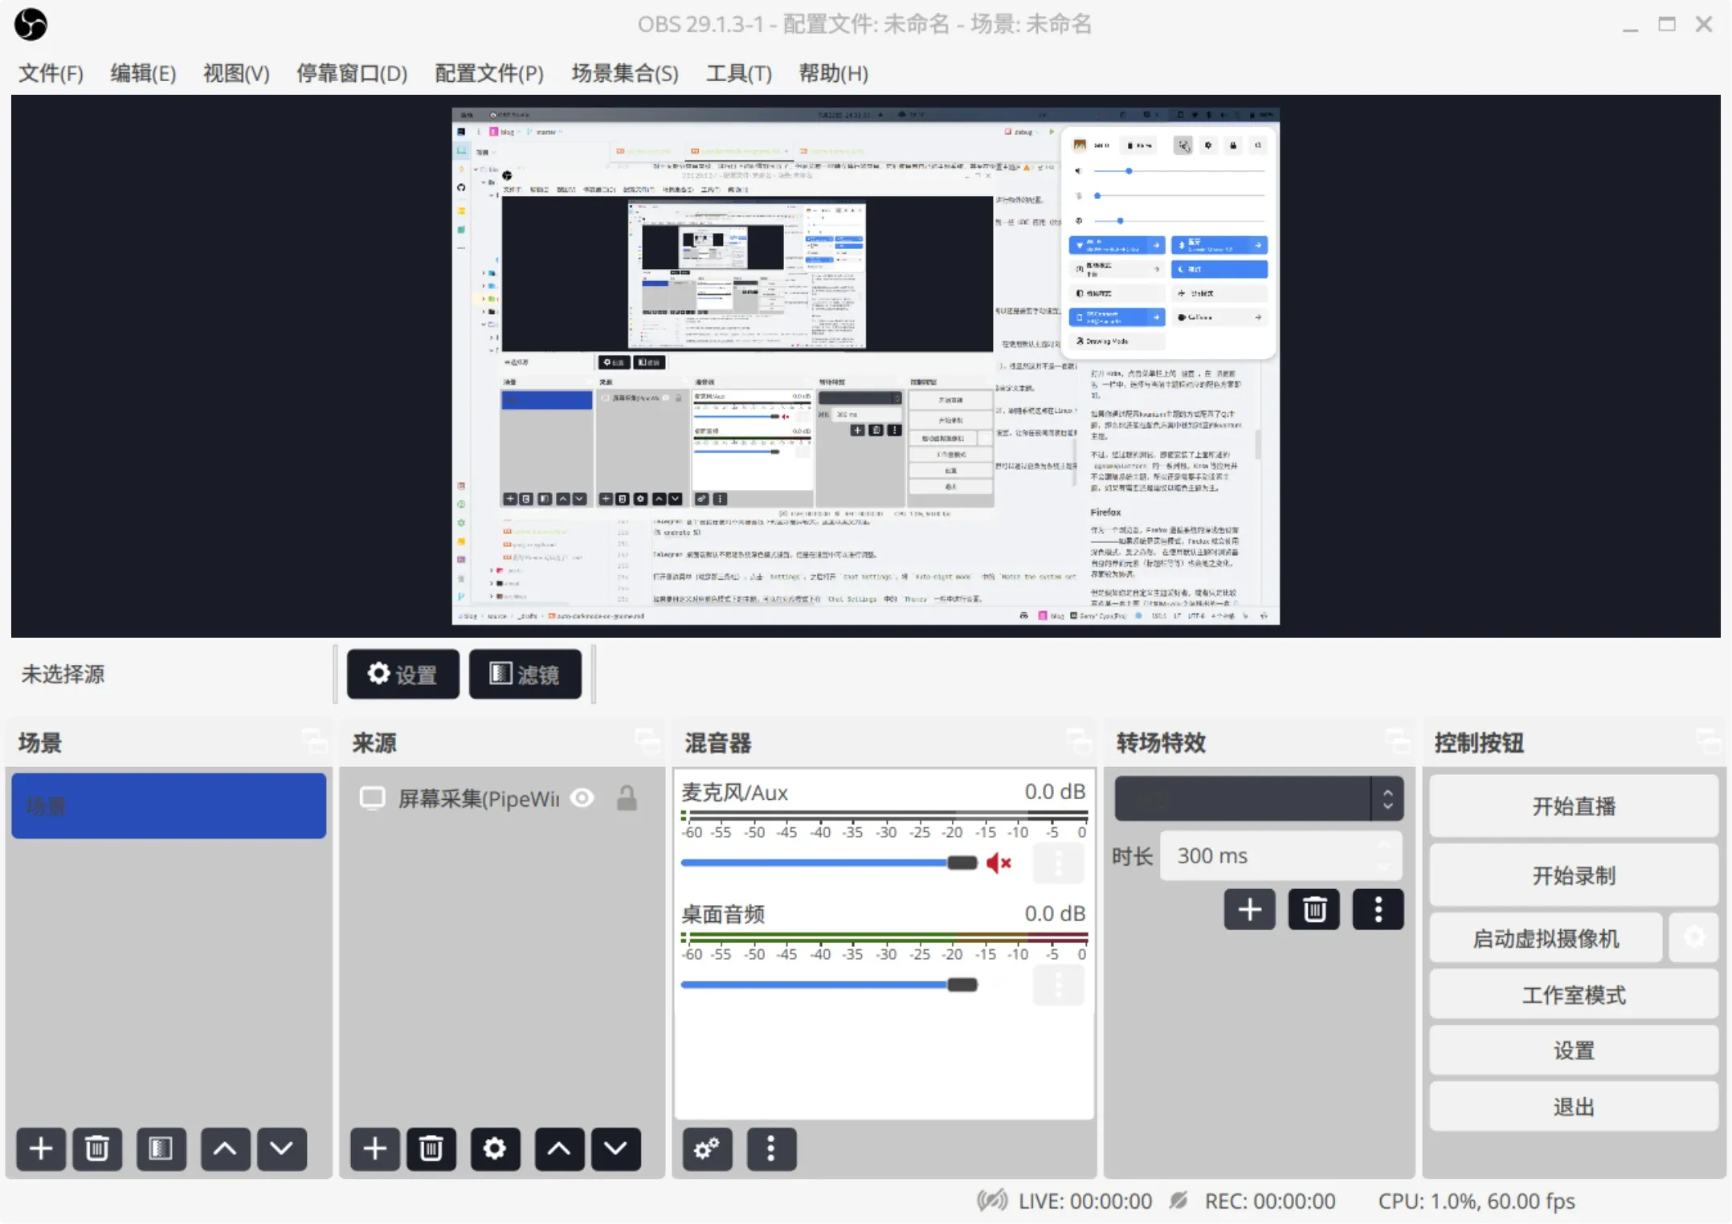Adjust the 桌面音频 volume slider
This screenshot has width=1732, height=1224.
[x=961, y=985]
